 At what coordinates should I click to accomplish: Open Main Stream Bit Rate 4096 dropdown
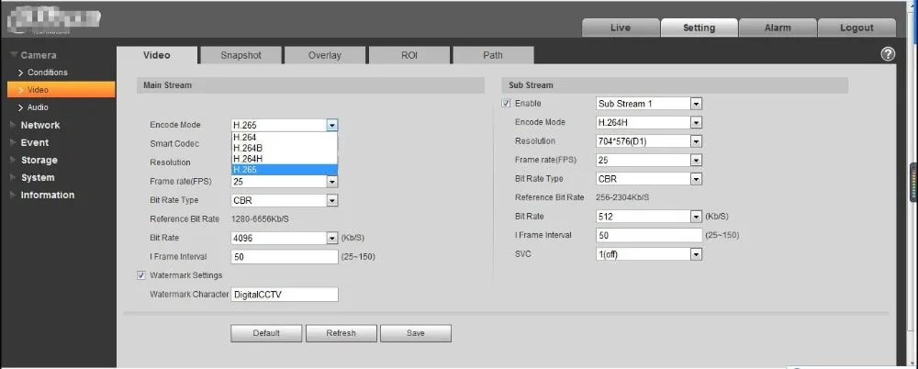(332, 238)
